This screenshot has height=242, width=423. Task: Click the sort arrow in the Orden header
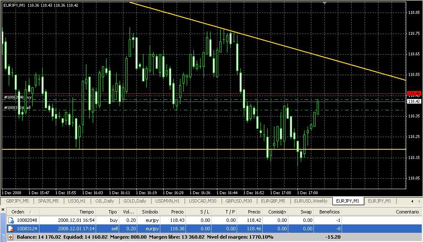tap(31, 212)
